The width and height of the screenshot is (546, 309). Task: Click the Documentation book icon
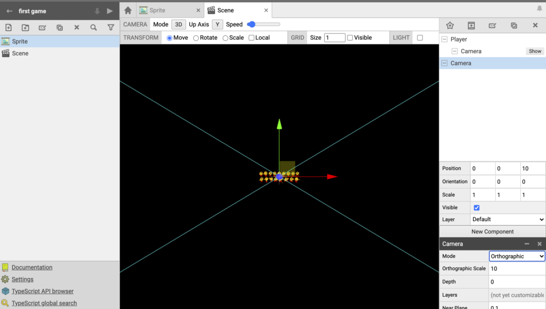5,267
